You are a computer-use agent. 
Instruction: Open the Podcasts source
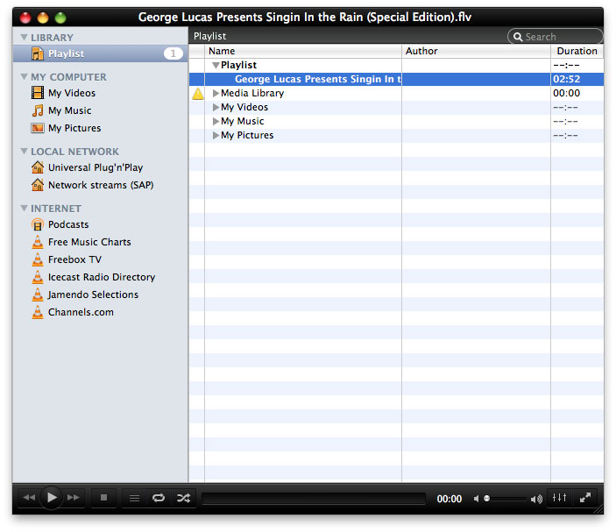[x=68, y=224]
